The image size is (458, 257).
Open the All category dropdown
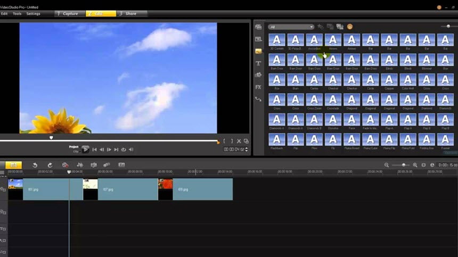coord(291,27)
